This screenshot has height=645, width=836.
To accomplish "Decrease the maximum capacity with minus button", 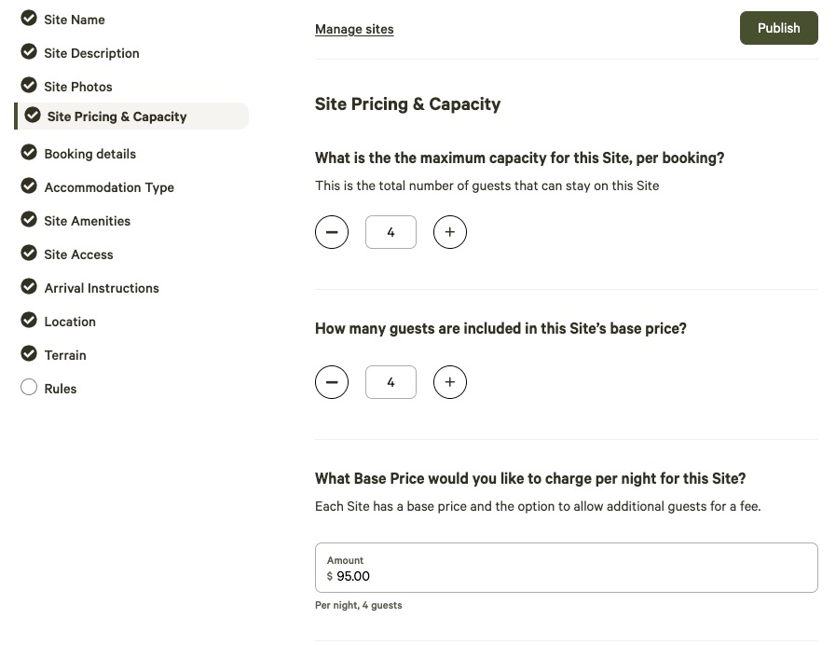I will [332, 232].
